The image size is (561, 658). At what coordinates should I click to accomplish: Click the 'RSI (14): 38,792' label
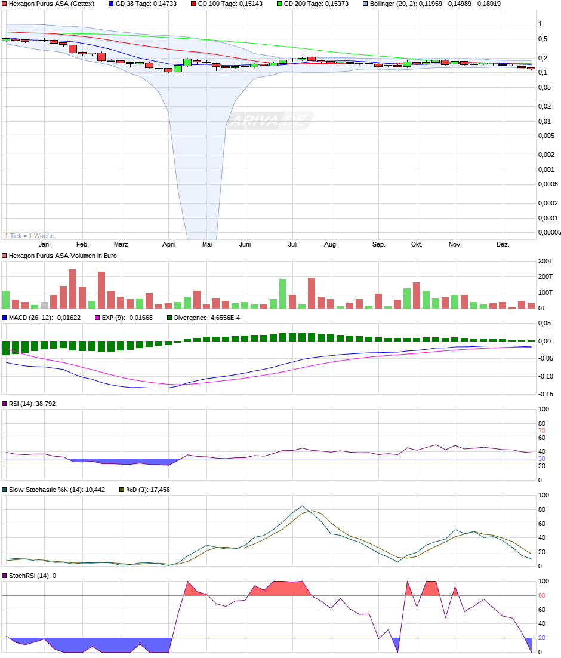click(32, 404)
